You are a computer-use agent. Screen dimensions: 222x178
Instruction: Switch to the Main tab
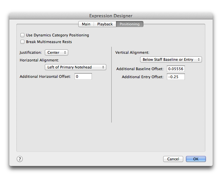86,24
